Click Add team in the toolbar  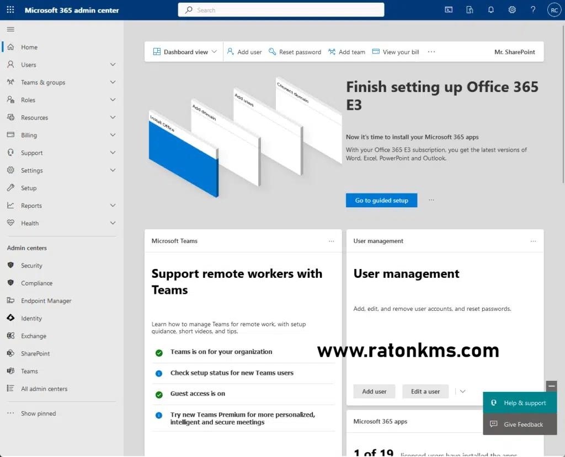[347, 52]
